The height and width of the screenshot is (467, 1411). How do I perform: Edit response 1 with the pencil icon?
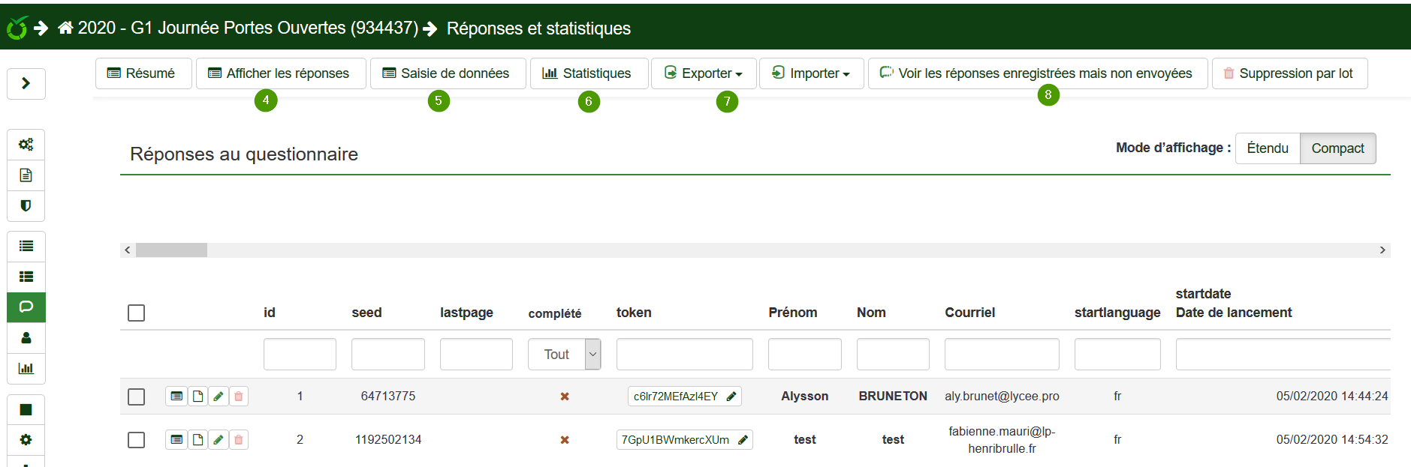[x=218, y=397]
